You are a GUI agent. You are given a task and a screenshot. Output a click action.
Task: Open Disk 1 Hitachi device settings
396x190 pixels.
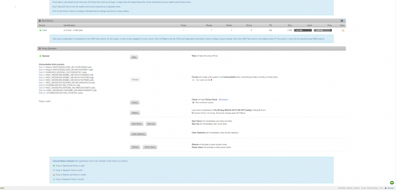[42, 67]
